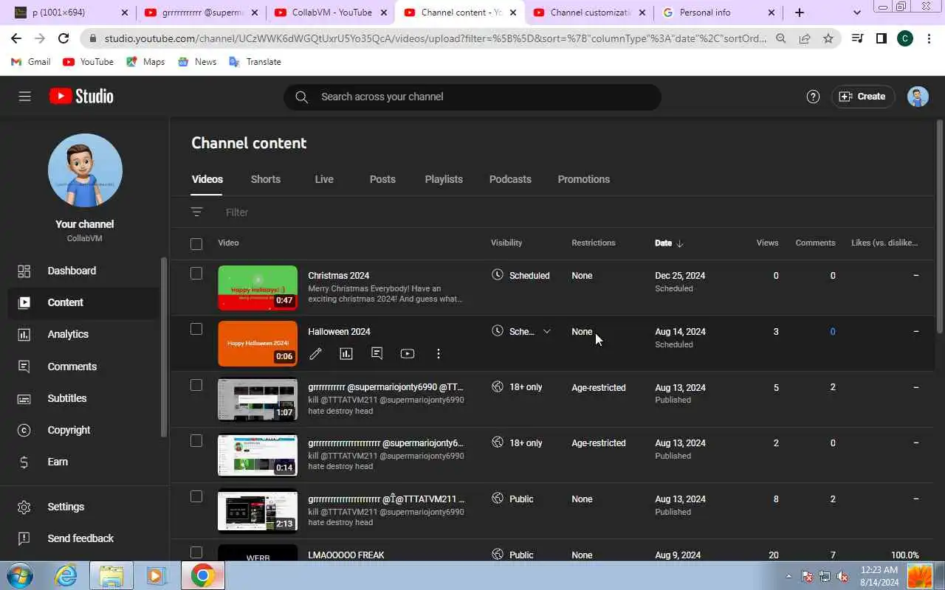This screenshot has height=590, width=945.
Task: Open the File Explorer taskbar icon
Action: [x=111, y=575]
